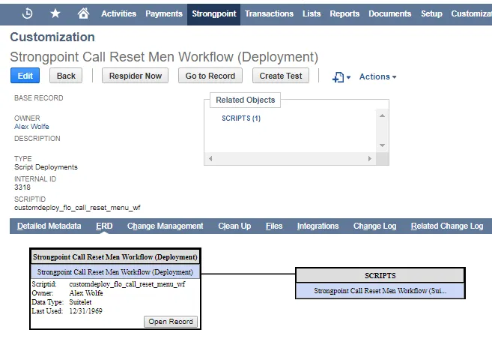
Task: Open the Lists menu
Action: point(312,13)
